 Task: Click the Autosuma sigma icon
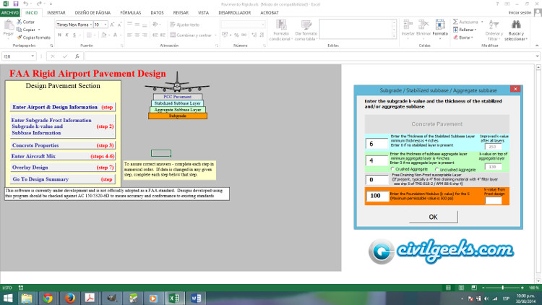coord(454,22)
